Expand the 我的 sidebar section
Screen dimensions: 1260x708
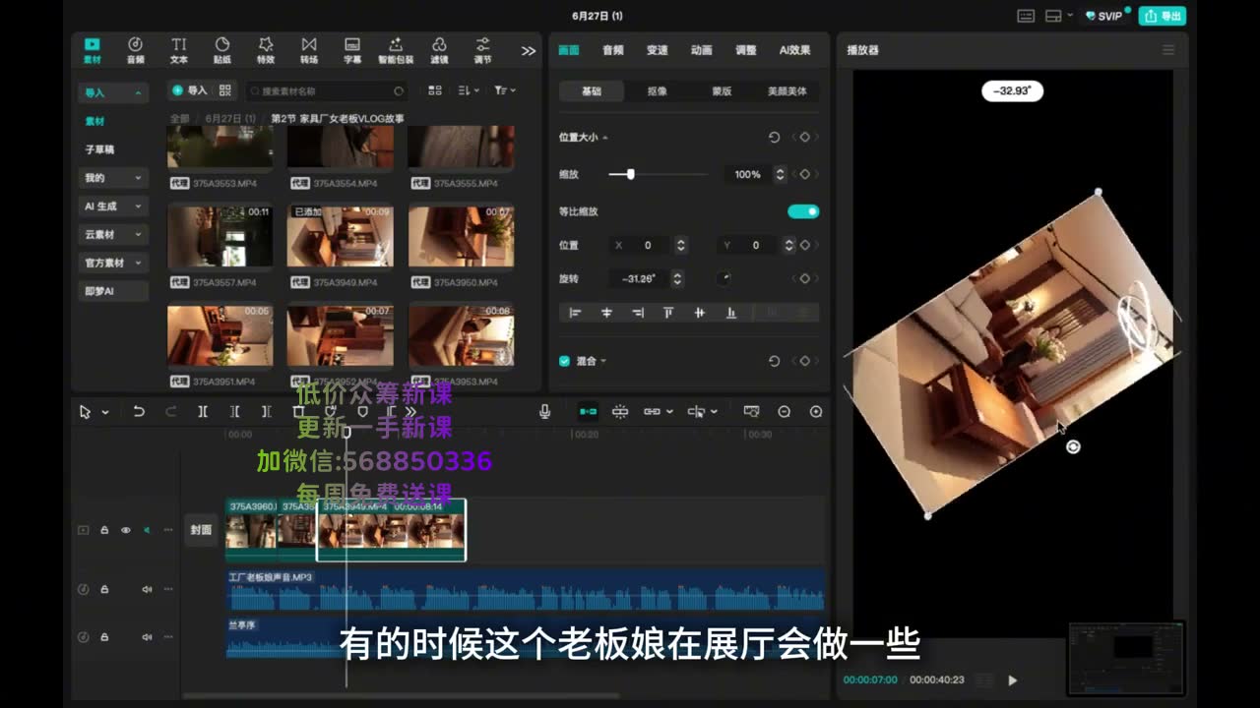click(113, 178)
